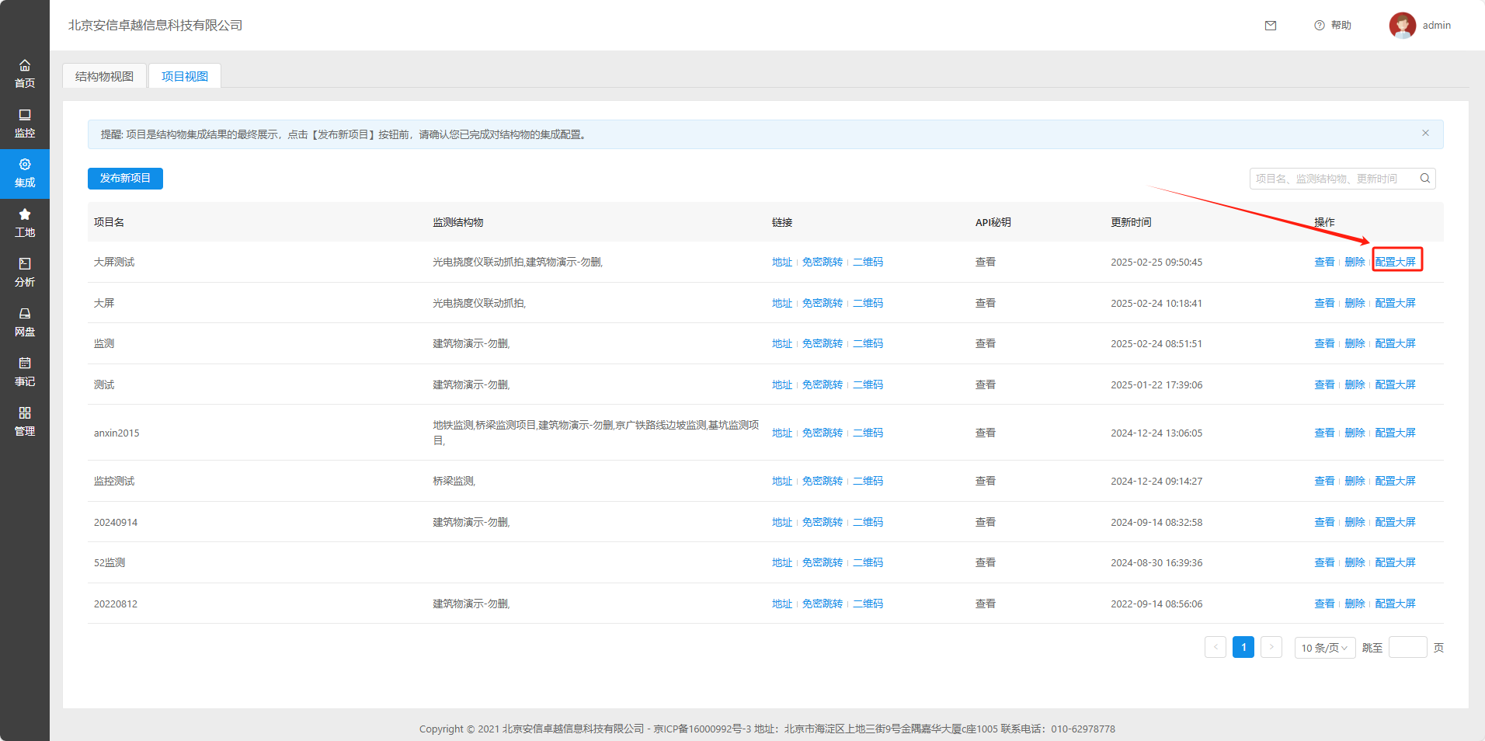Open the 帮助 help icon

coord(1320,26)
